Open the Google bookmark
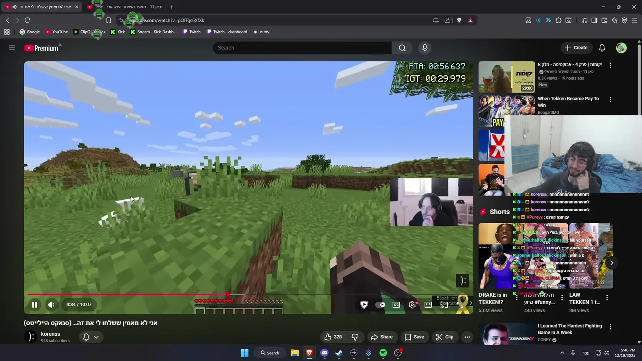The height and width of the screenshot is (361, 642). point(29,32)
